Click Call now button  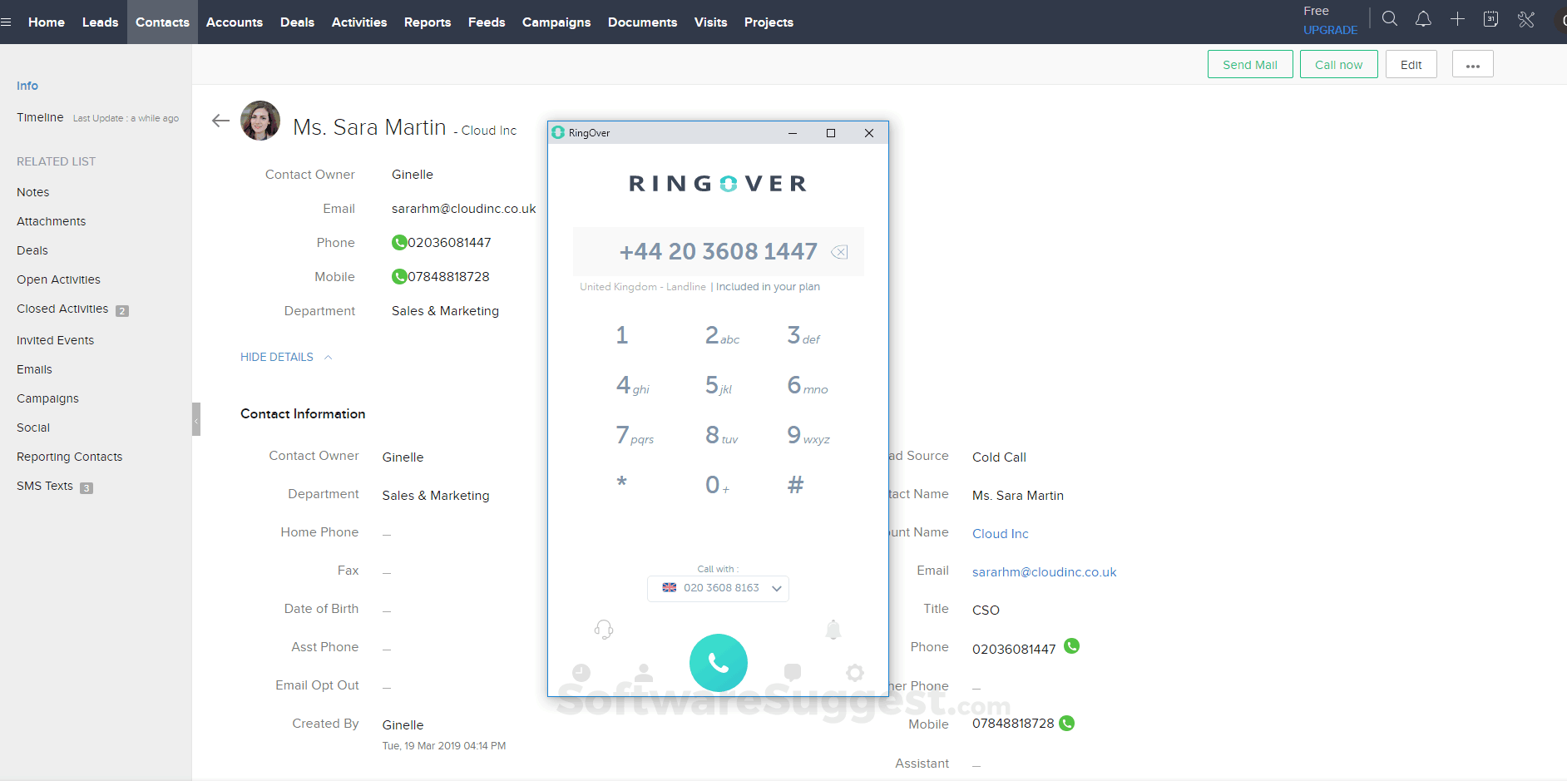[1338, 64]
